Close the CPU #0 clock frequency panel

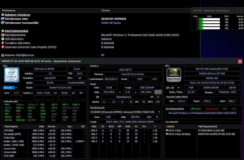[241, 11]
